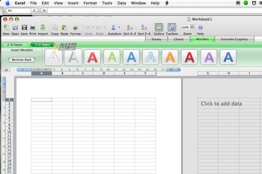Select row 12 header
262x174 pixels.
9,139
